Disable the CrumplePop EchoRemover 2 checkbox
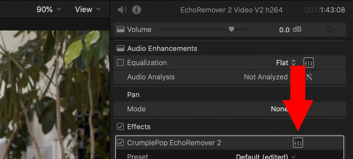Viewport: 353px width, 159px height. click(121, 143)
